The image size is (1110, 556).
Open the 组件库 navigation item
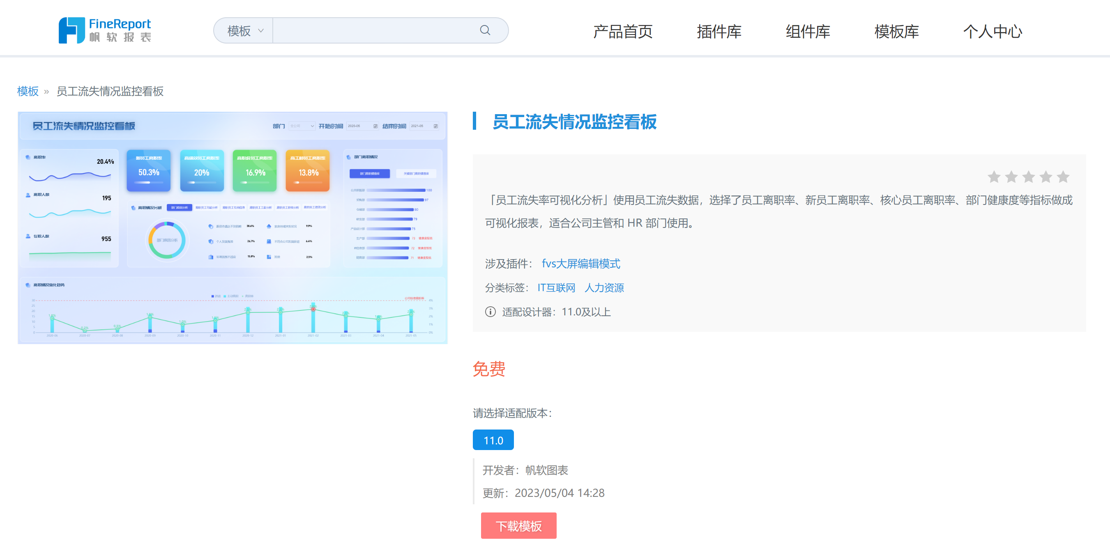point(808,32)
